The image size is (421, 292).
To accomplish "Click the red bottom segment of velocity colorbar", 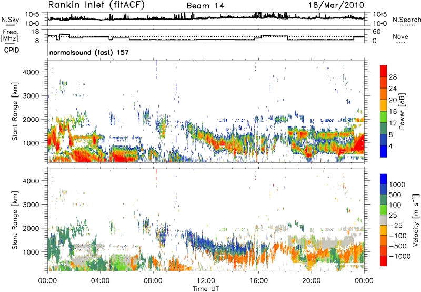I will tap(384, 261).
